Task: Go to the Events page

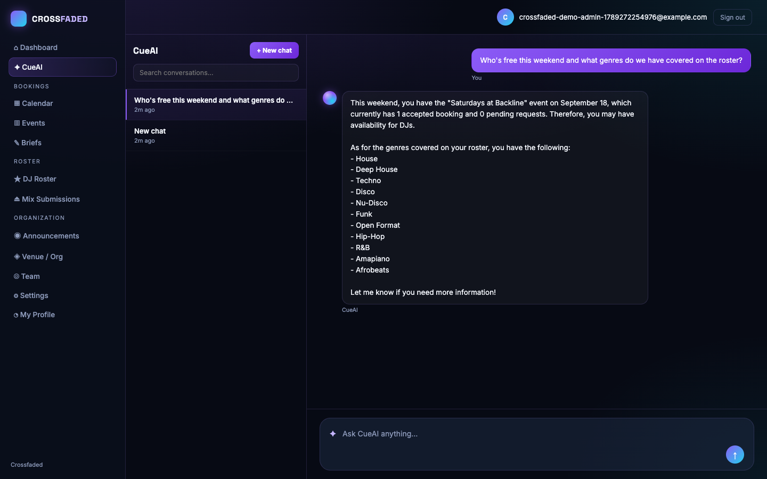Action: (x=62, y=123)
